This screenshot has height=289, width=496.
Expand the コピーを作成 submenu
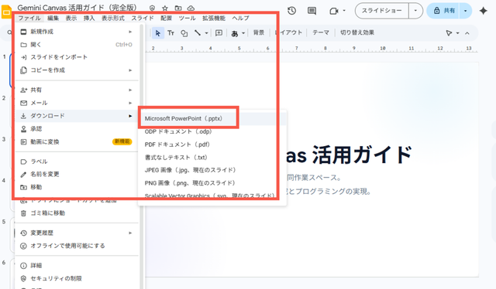(130, 70)
